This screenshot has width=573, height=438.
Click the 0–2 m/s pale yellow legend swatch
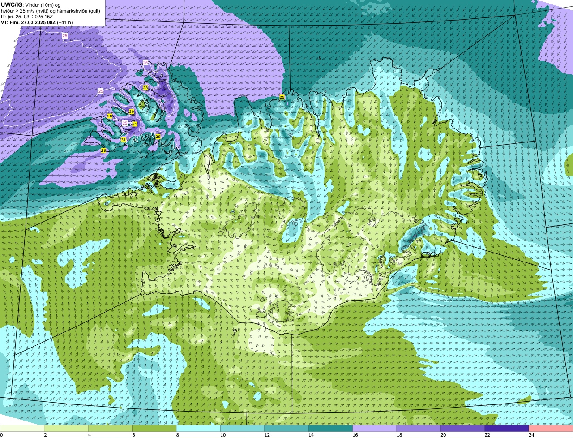point(22,428)
